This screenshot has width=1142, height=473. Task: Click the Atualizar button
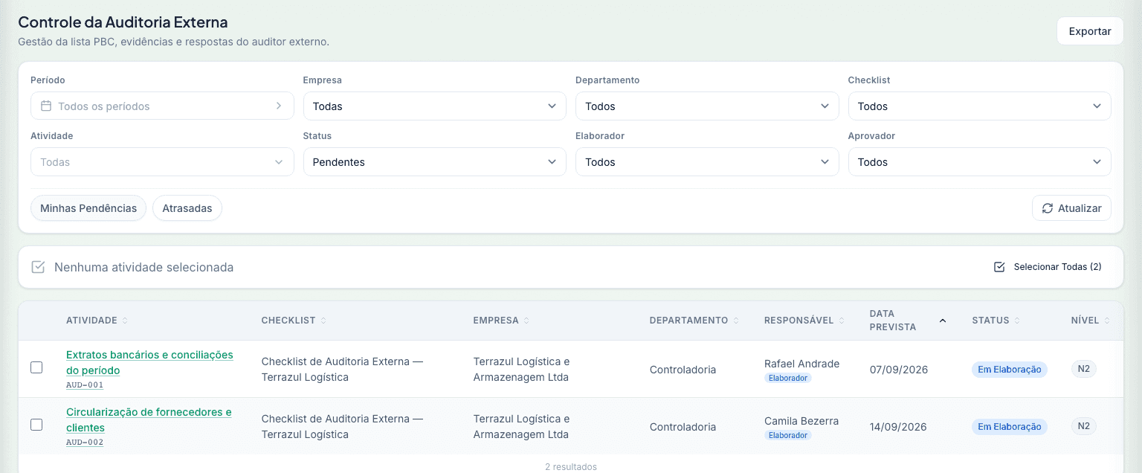point(1071,208)
